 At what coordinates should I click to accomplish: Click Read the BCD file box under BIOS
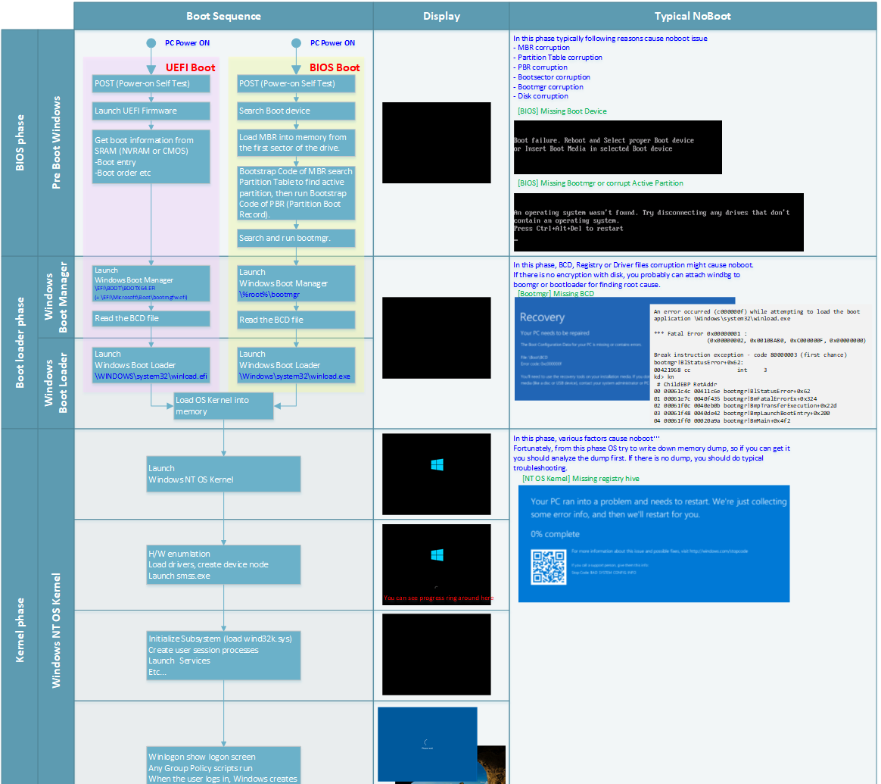click(x=296, y=320)
